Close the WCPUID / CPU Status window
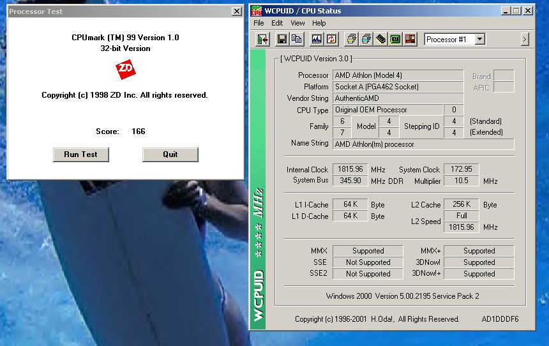The width and height of the screenshot is (549, 346). (528, 11)
